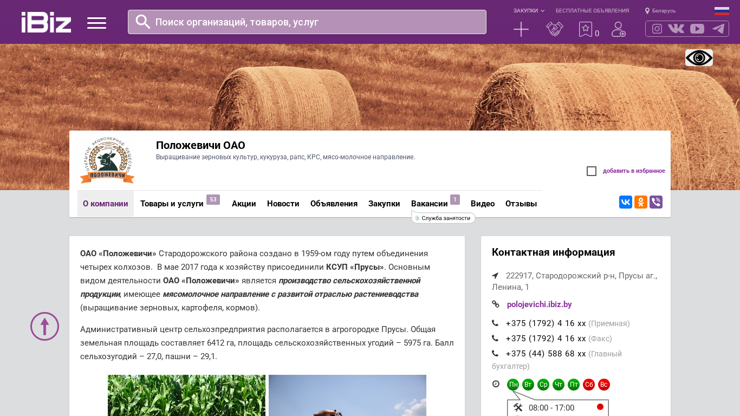Click the '08:00 - 17:00' working hours
The width and height of the screenshot is (740, 416).
tap(551, 408)
